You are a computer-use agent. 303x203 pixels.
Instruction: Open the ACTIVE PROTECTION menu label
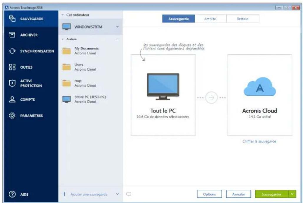31,83
